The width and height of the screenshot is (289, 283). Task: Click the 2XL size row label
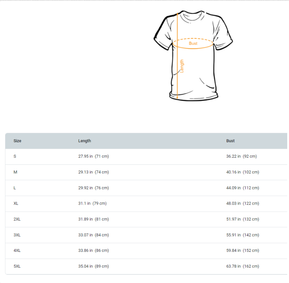click(17, 219)
